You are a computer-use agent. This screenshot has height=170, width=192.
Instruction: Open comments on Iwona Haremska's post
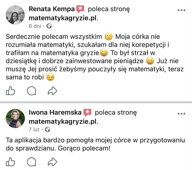(31, 161)
